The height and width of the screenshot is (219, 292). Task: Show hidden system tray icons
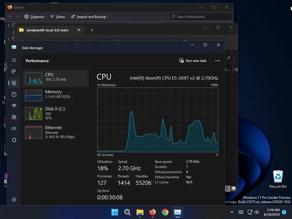pos(232,212)
